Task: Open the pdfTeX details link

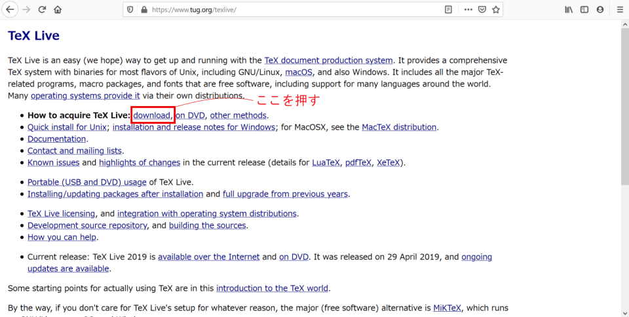Action: click(358, 162)
